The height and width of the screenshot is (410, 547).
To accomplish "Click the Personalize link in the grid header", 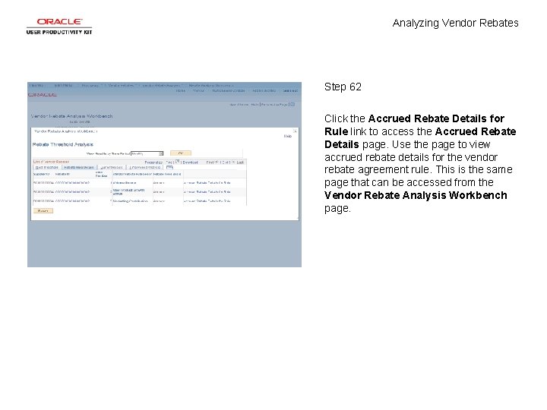I will [x=153, y=162].
